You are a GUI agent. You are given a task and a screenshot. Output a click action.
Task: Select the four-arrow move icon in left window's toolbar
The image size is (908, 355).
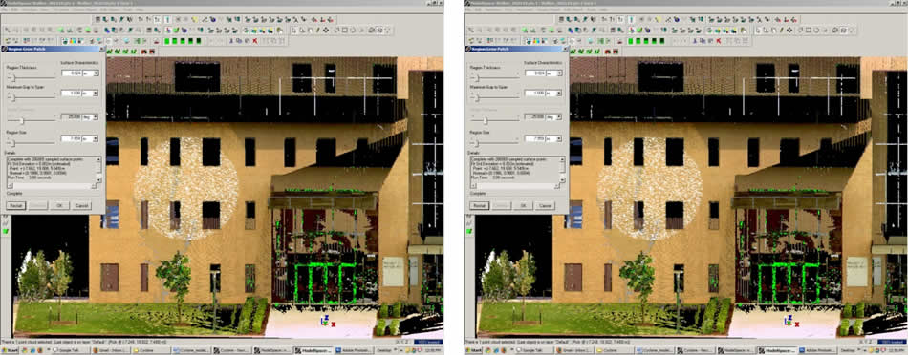click(x=325, y=31)
